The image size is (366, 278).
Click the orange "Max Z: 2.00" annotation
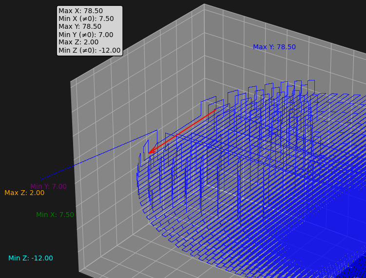click(24, 193)
